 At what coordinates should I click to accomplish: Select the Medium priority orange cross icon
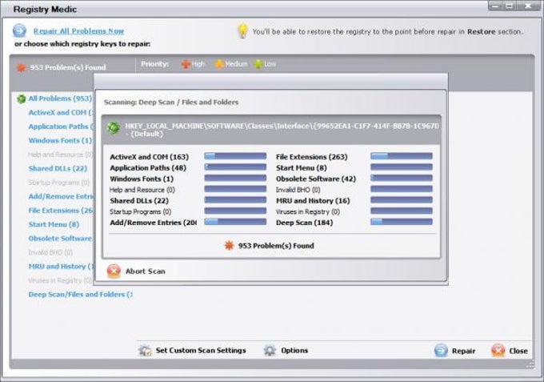click(219, 64)
